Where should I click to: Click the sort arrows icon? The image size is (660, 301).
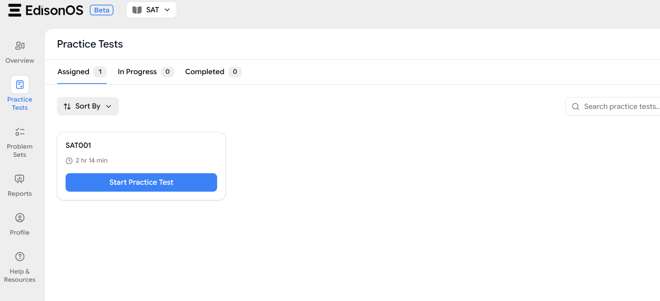click(x=67, y=106)
